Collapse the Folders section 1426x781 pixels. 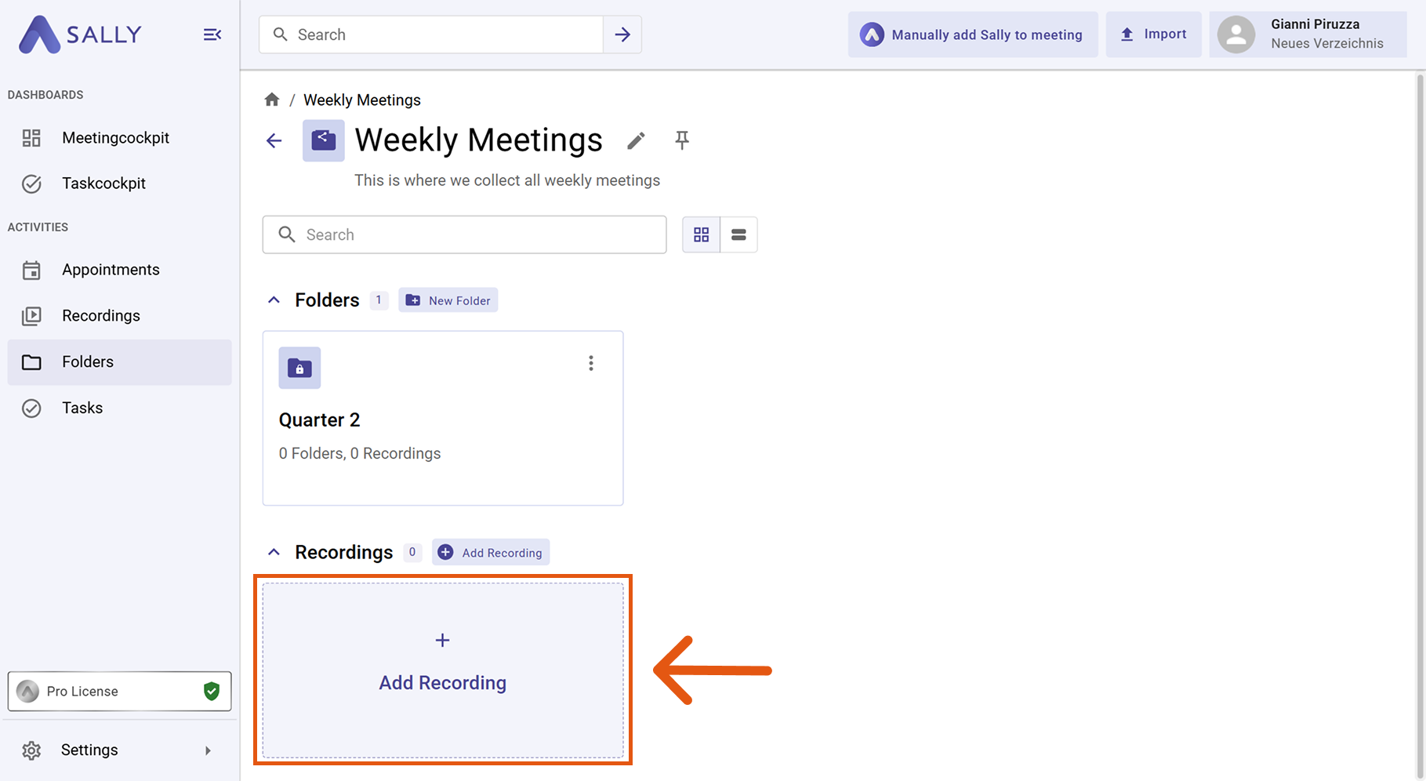[x=274, y=300]
